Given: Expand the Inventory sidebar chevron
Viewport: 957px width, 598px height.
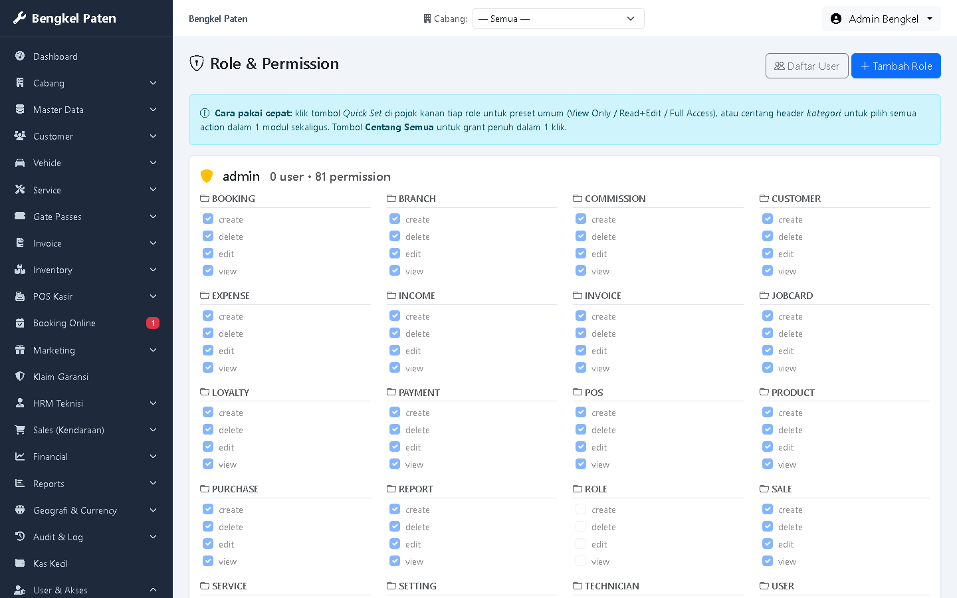Looking at the screenshot, I should pyautogui.click(x=154, y=270).
